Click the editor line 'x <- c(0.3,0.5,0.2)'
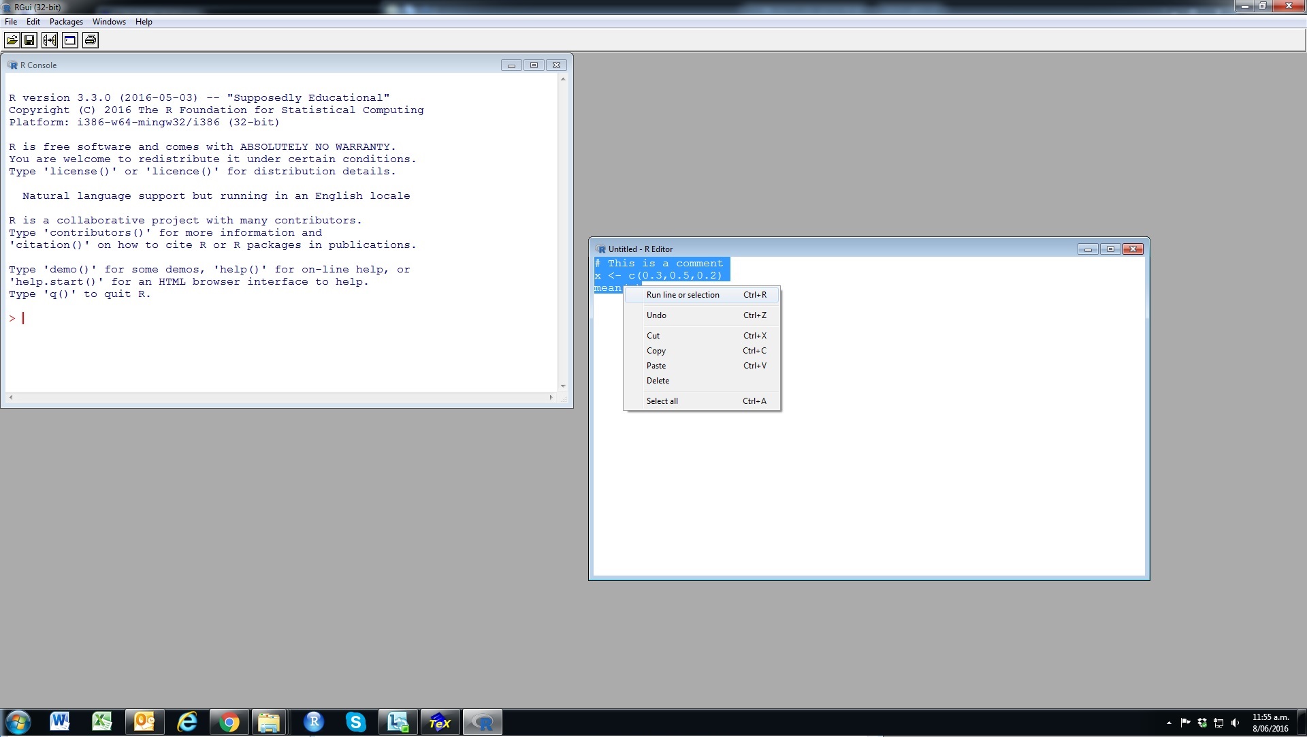Viewport: 1307px width, 737px height. pos(658,276)
